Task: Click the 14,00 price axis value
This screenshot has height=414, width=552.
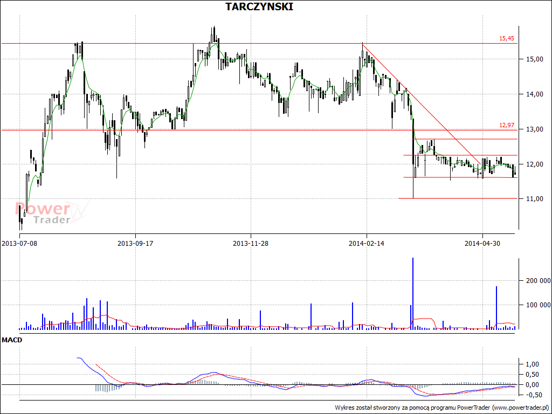Action: tap(534, 94)
